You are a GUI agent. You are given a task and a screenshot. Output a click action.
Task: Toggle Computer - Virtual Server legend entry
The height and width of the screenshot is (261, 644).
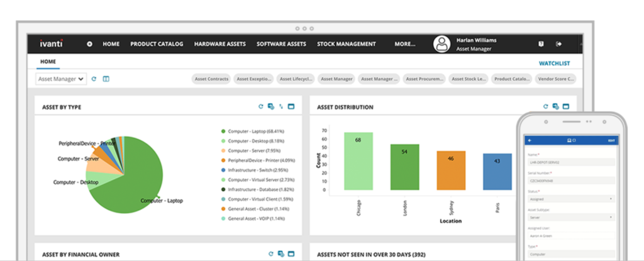click(257, 180)
